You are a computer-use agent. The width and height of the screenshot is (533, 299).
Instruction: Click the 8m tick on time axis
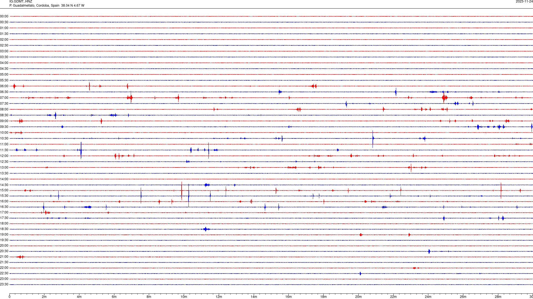click(149, 297)
